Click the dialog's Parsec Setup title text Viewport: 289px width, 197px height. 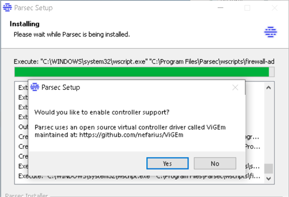(61, 88)
